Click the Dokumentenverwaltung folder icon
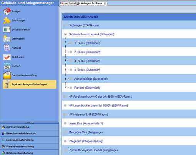Image resolution: width=196 pixels, height=155 pixels. click(7, 75)
